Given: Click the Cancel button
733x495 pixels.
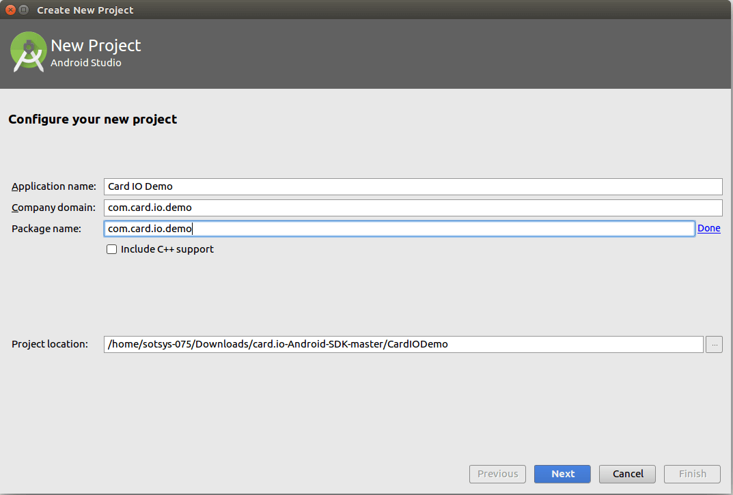Looking at the screenshot, I should point(627,474).
